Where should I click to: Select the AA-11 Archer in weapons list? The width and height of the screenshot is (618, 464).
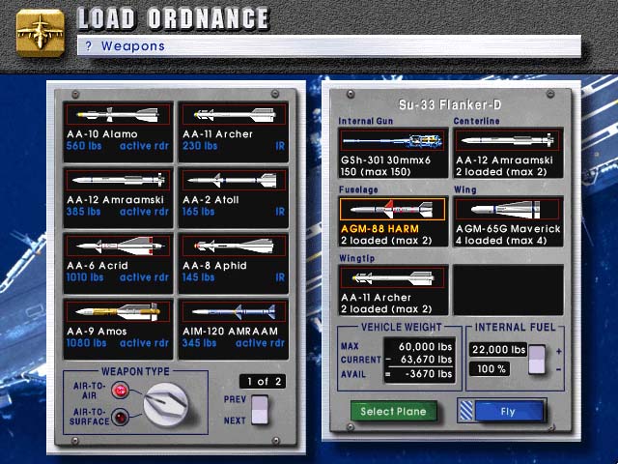coord(234,131)
